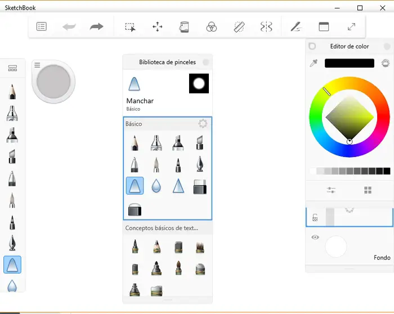
Task: Select the ballpoint pen in left palette
Action: pos(12,178)
